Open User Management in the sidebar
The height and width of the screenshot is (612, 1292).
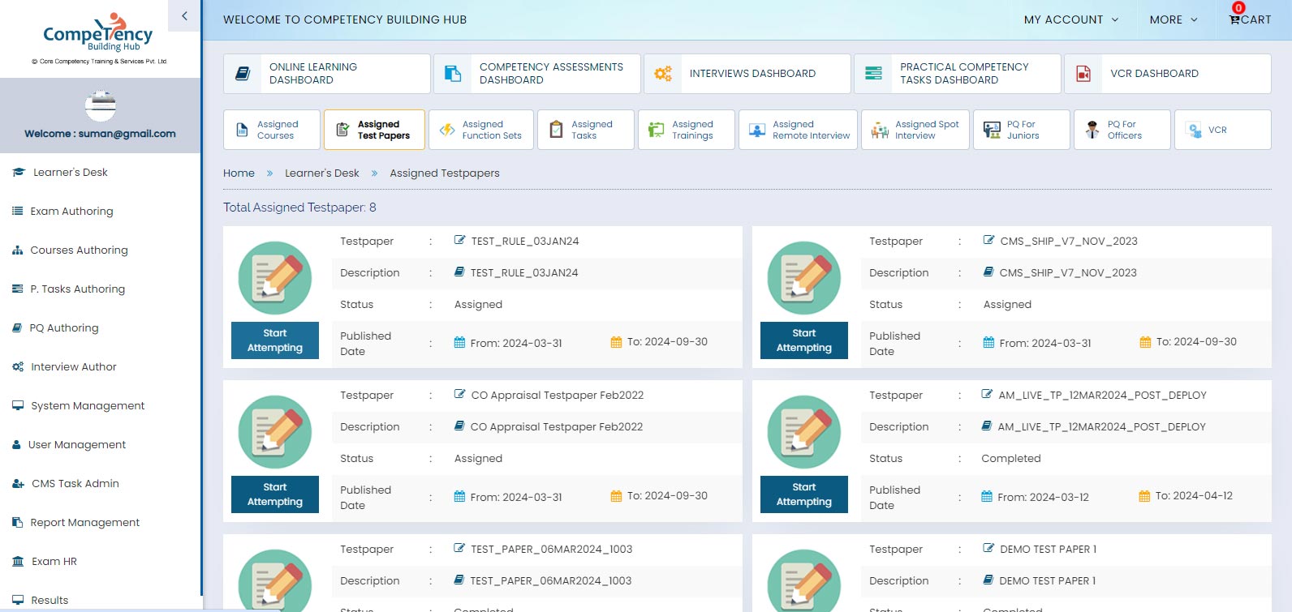click(77, 444)
